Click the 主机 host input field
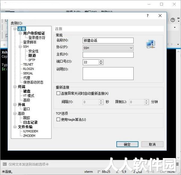The width and height of the screenshot is (181, 175). [x=108, y=55]
